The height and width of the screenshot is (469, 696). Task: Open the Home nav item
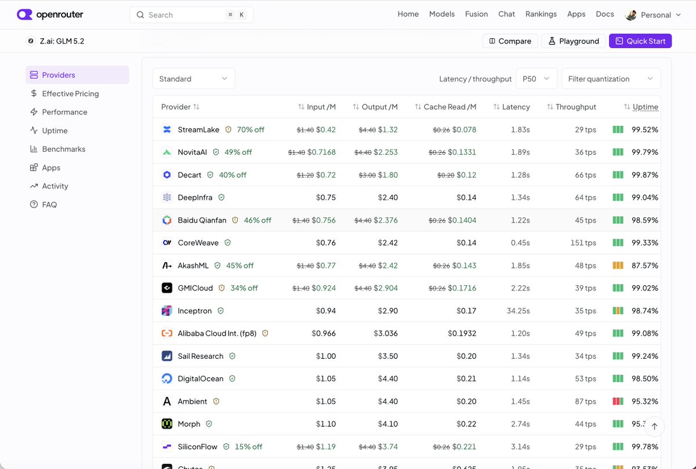408,14
